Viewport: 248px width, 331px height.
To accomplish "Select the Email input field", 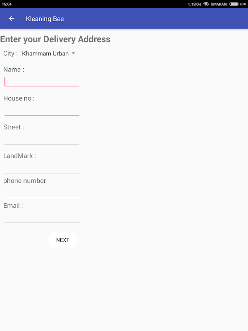I will 41,217.
